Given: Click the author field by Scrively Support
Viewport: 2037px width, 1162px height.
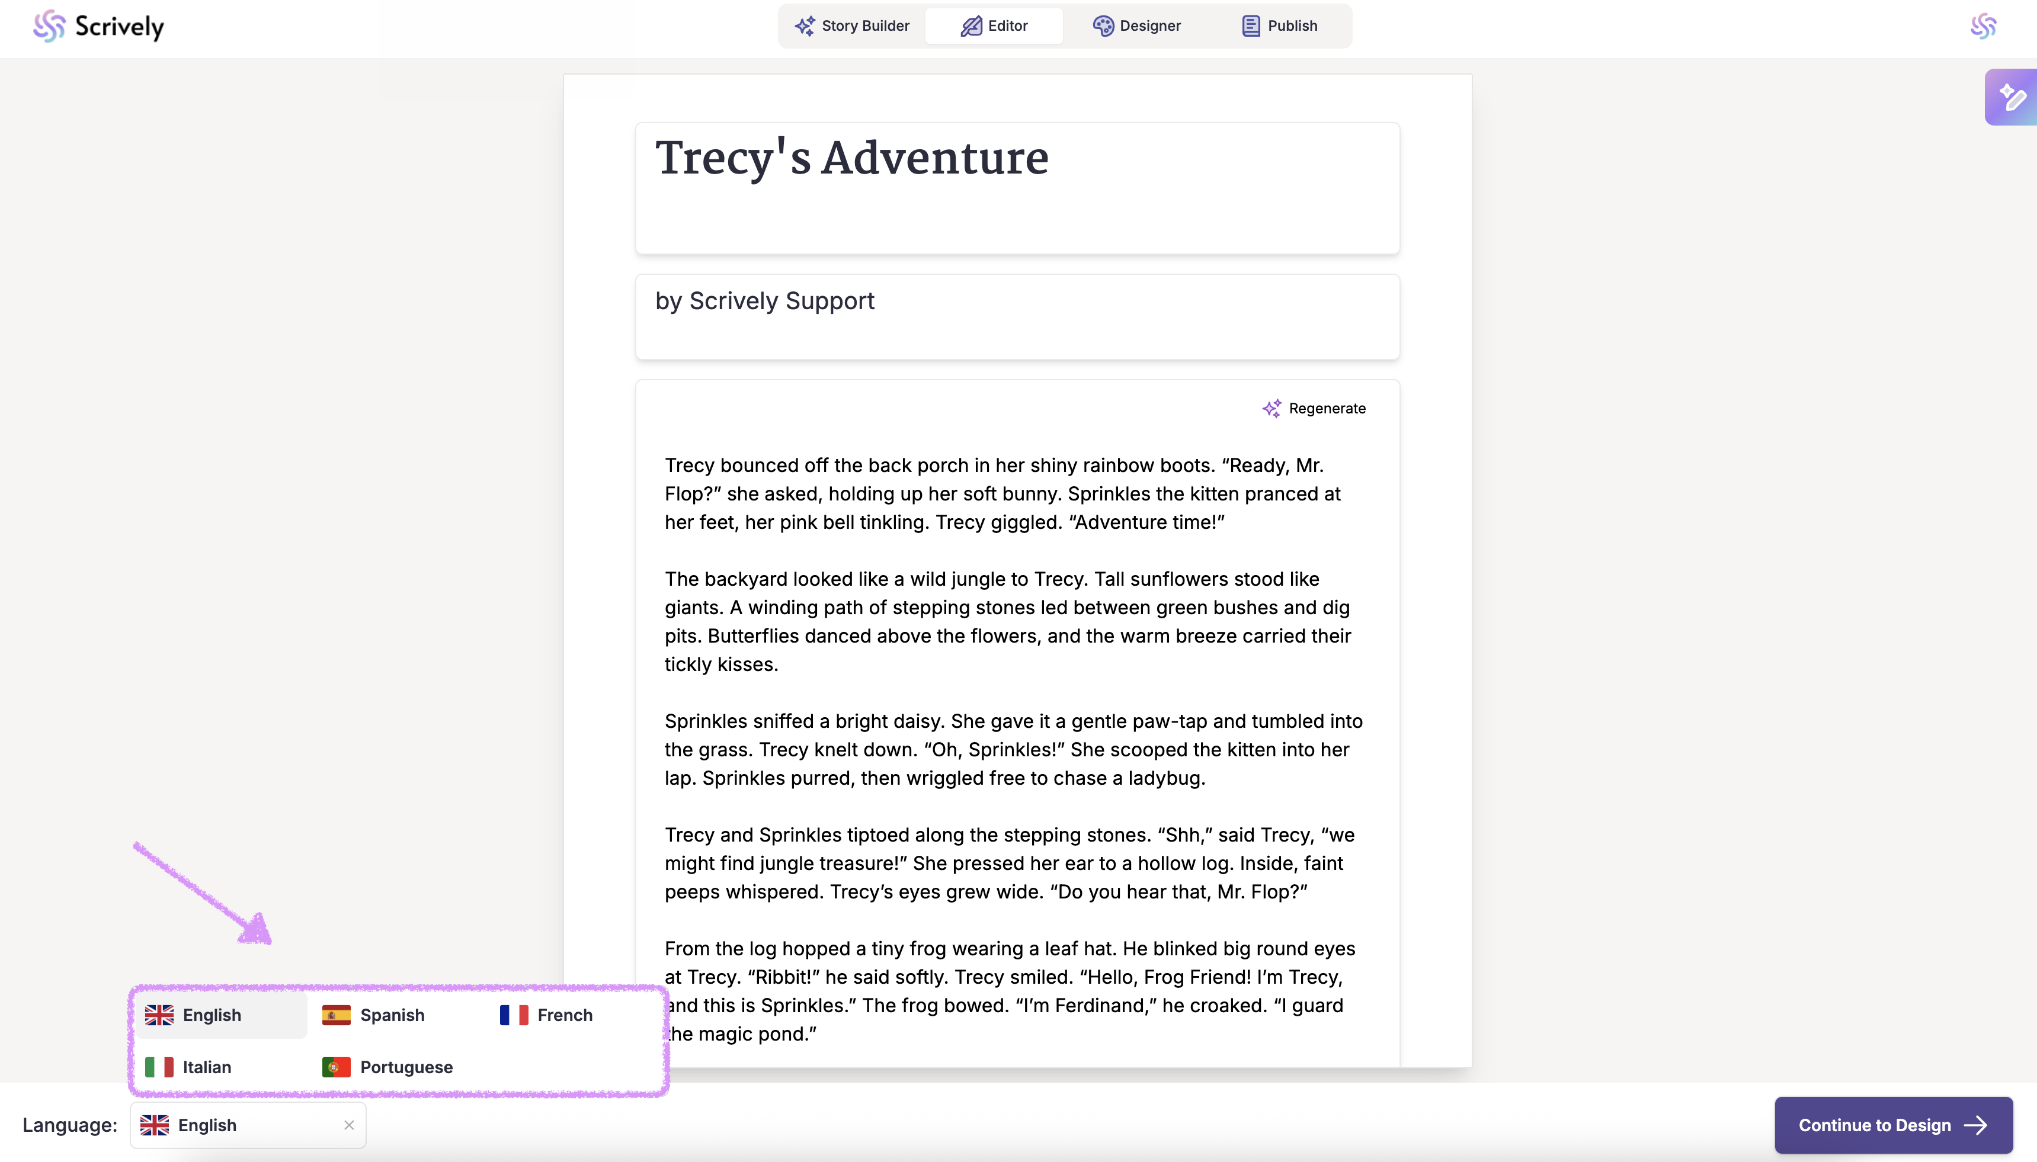Looking at the screenshot, I should (1017, 317).
